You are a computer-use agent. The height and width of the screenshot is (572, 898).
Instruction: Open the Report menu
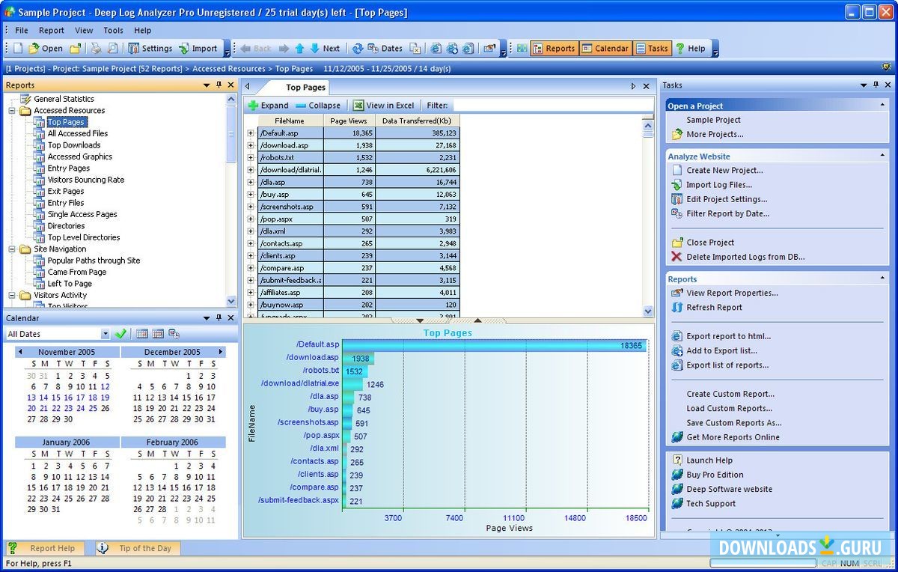(x=52, y=30)
